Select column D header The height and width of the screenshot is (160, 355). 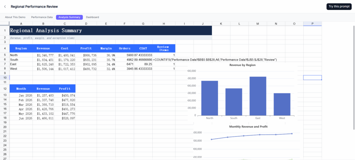point(86,24)
